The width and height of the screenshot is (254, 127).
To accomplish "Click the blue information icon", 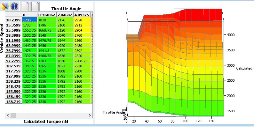I will (x=14, y=6).
